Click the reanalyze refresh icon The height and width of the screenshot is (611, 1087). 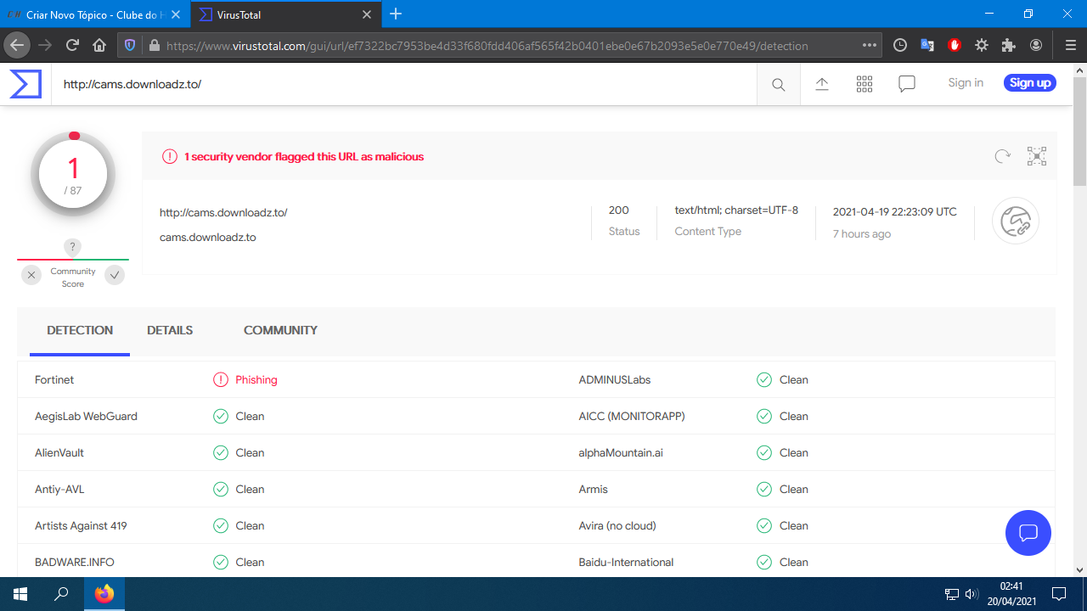coord(1003,156)
